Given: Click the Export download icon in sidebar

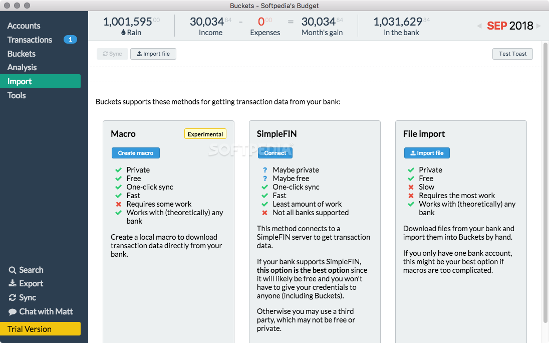Looking at the screenshot, I should tap(12, 283).
